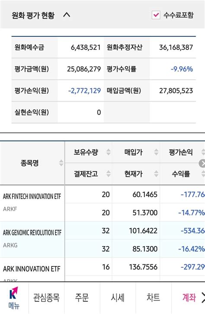Click the 매입금액 value 27,805,523

coord(176,91)
